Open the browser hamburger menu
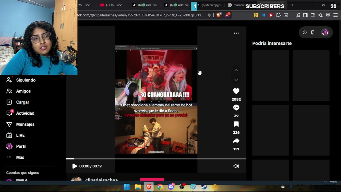Screen dimensions: 341x192 pyautogui.click(x=335, y=15)
